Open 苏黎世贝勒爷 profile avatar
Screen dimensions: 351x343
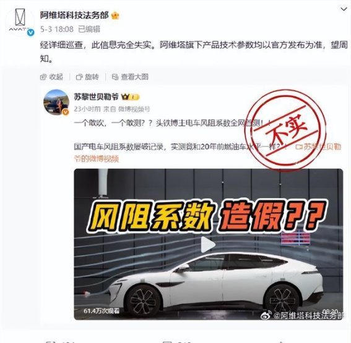pyautogui.click(x=56, y=102)
